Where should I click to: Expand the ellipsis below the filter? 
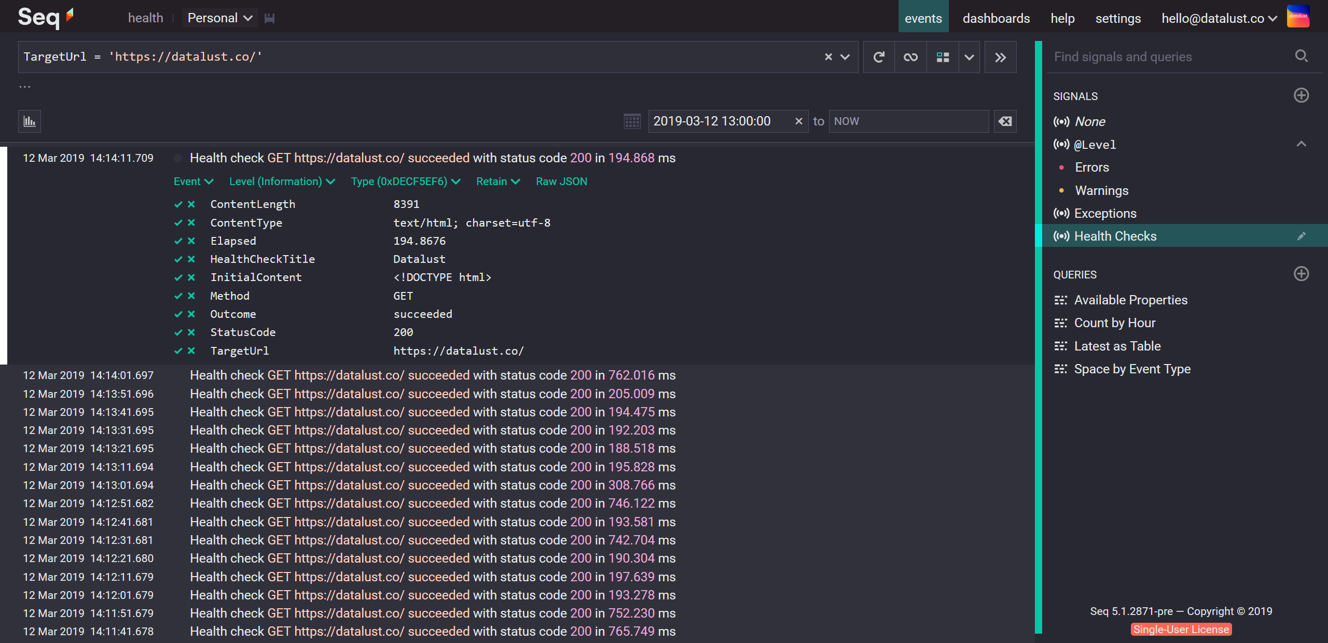tap(25, 86)
